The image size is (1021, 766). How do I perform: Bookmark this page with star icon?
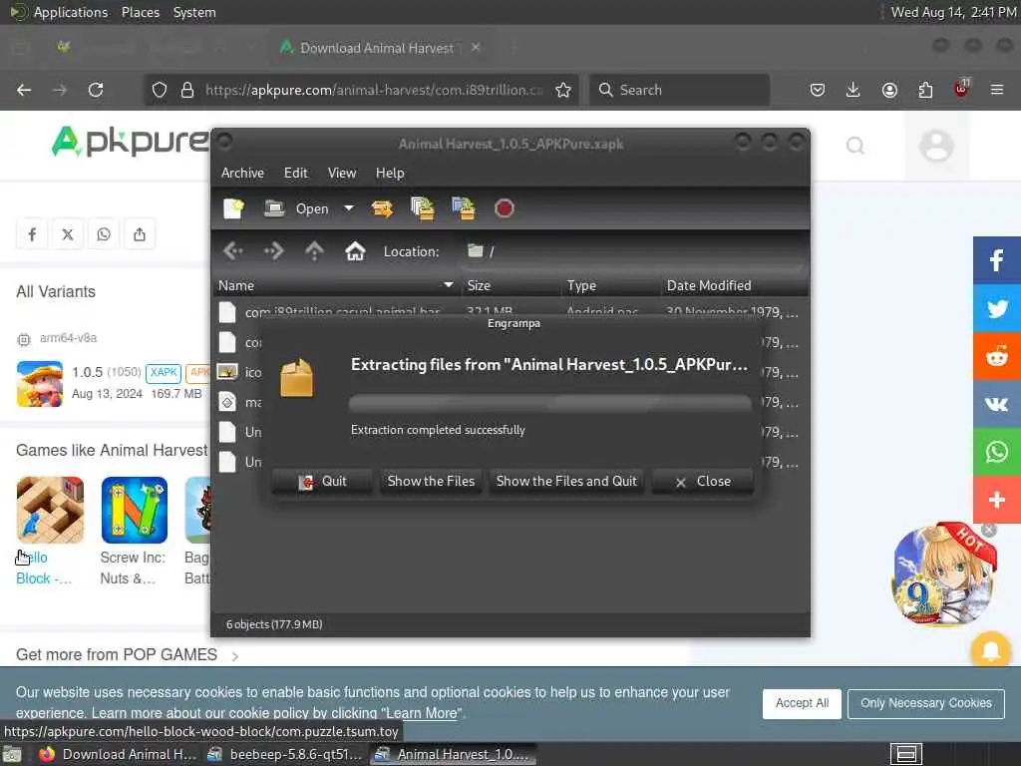click(x=563, y=90)
